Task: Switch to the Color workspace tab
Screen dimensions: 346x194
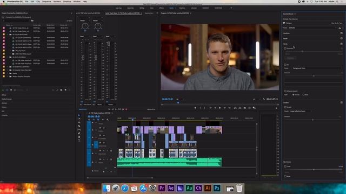Action: click(x=151, y=8)
